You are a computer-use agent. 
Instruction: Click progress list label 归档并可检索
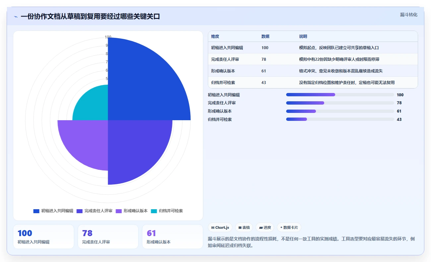pos(220,119)
